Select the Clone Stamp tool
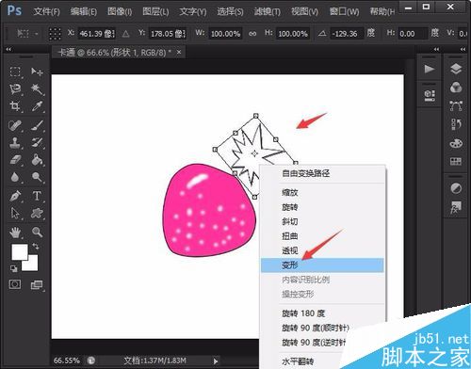Screen dimensions: 471x369 point(15,142)
